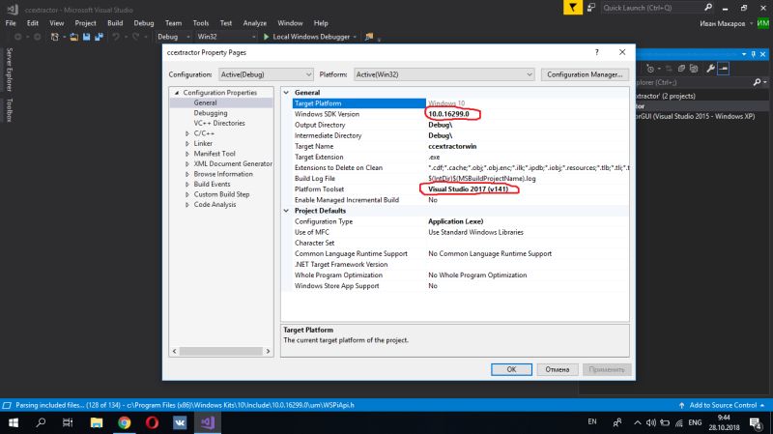Open the Configuration dropdown Active(Debug)
The height and width of the screenshot is (434, 773).
(x=266, y=74)
